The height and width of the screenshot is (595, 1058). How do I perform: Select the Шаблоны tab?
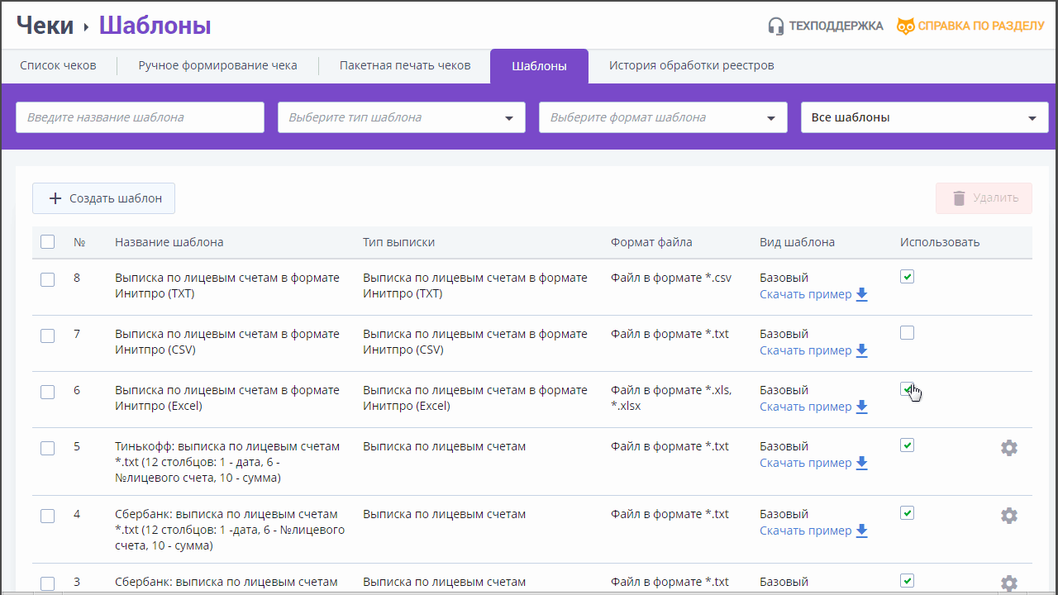click(x=539, y=66)
